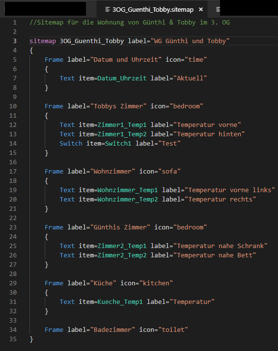The image size is (278, 351).
Task: Place cursor on 'sitemap' keyword
Action: pos(43,41)
